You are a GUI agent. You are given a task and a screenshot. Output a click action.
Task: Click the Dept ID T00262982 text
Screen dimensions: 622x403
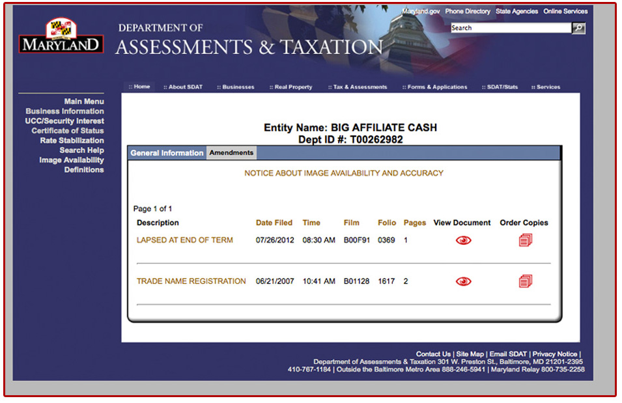tap(350, 139)
